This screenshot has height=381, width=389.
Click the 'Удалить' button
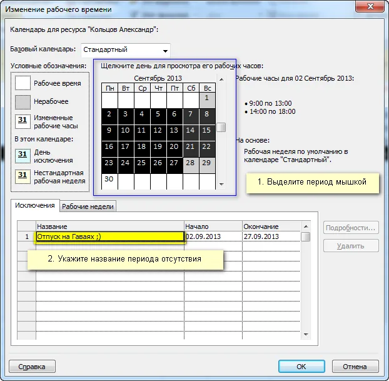pos(351,246)
